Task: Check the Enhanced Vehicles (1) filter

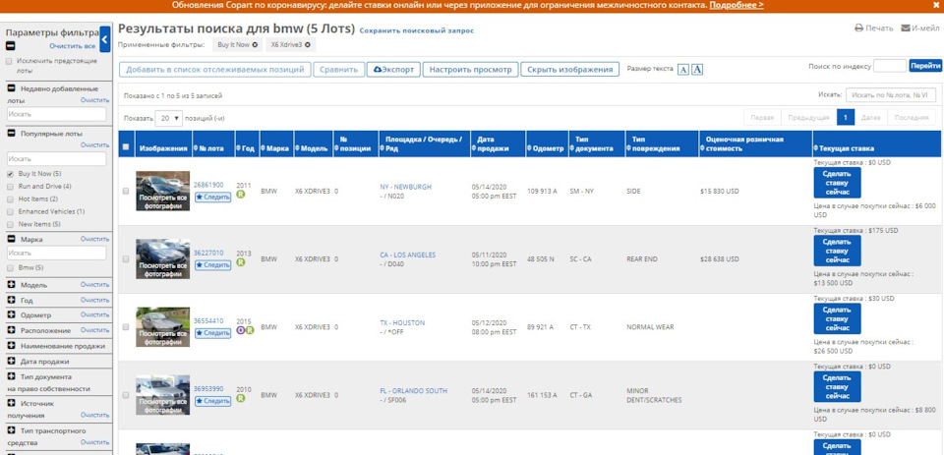Action: [x=9, y=212]
